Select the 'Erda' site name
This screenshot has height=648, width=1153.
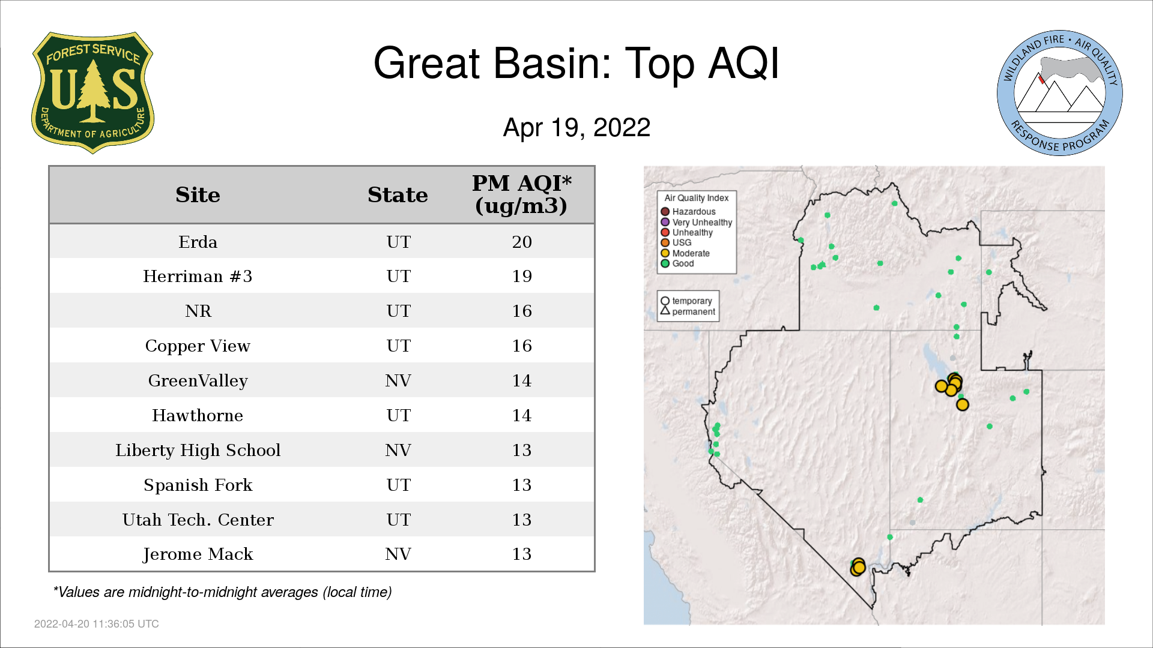[198, 242]
